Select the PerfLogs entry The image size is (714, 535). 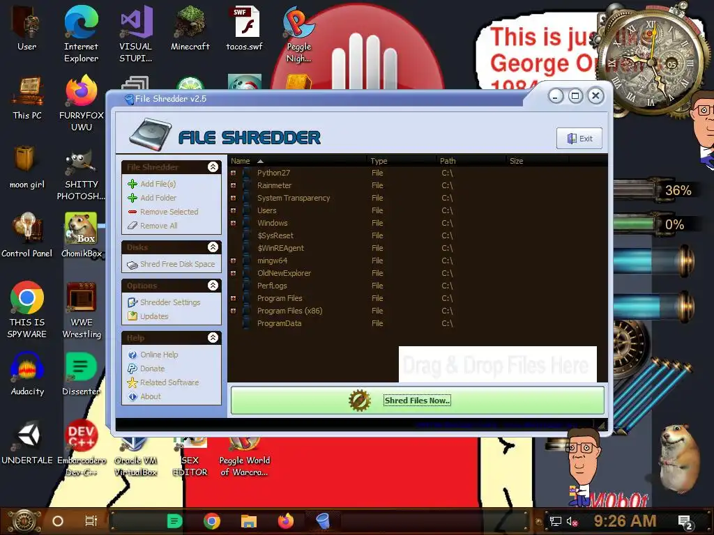point(272,286)
